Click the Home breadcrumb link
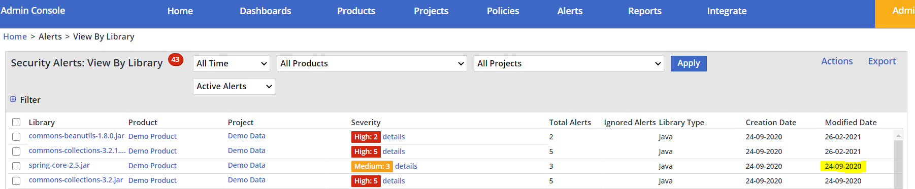 click(x=15, y=36)
